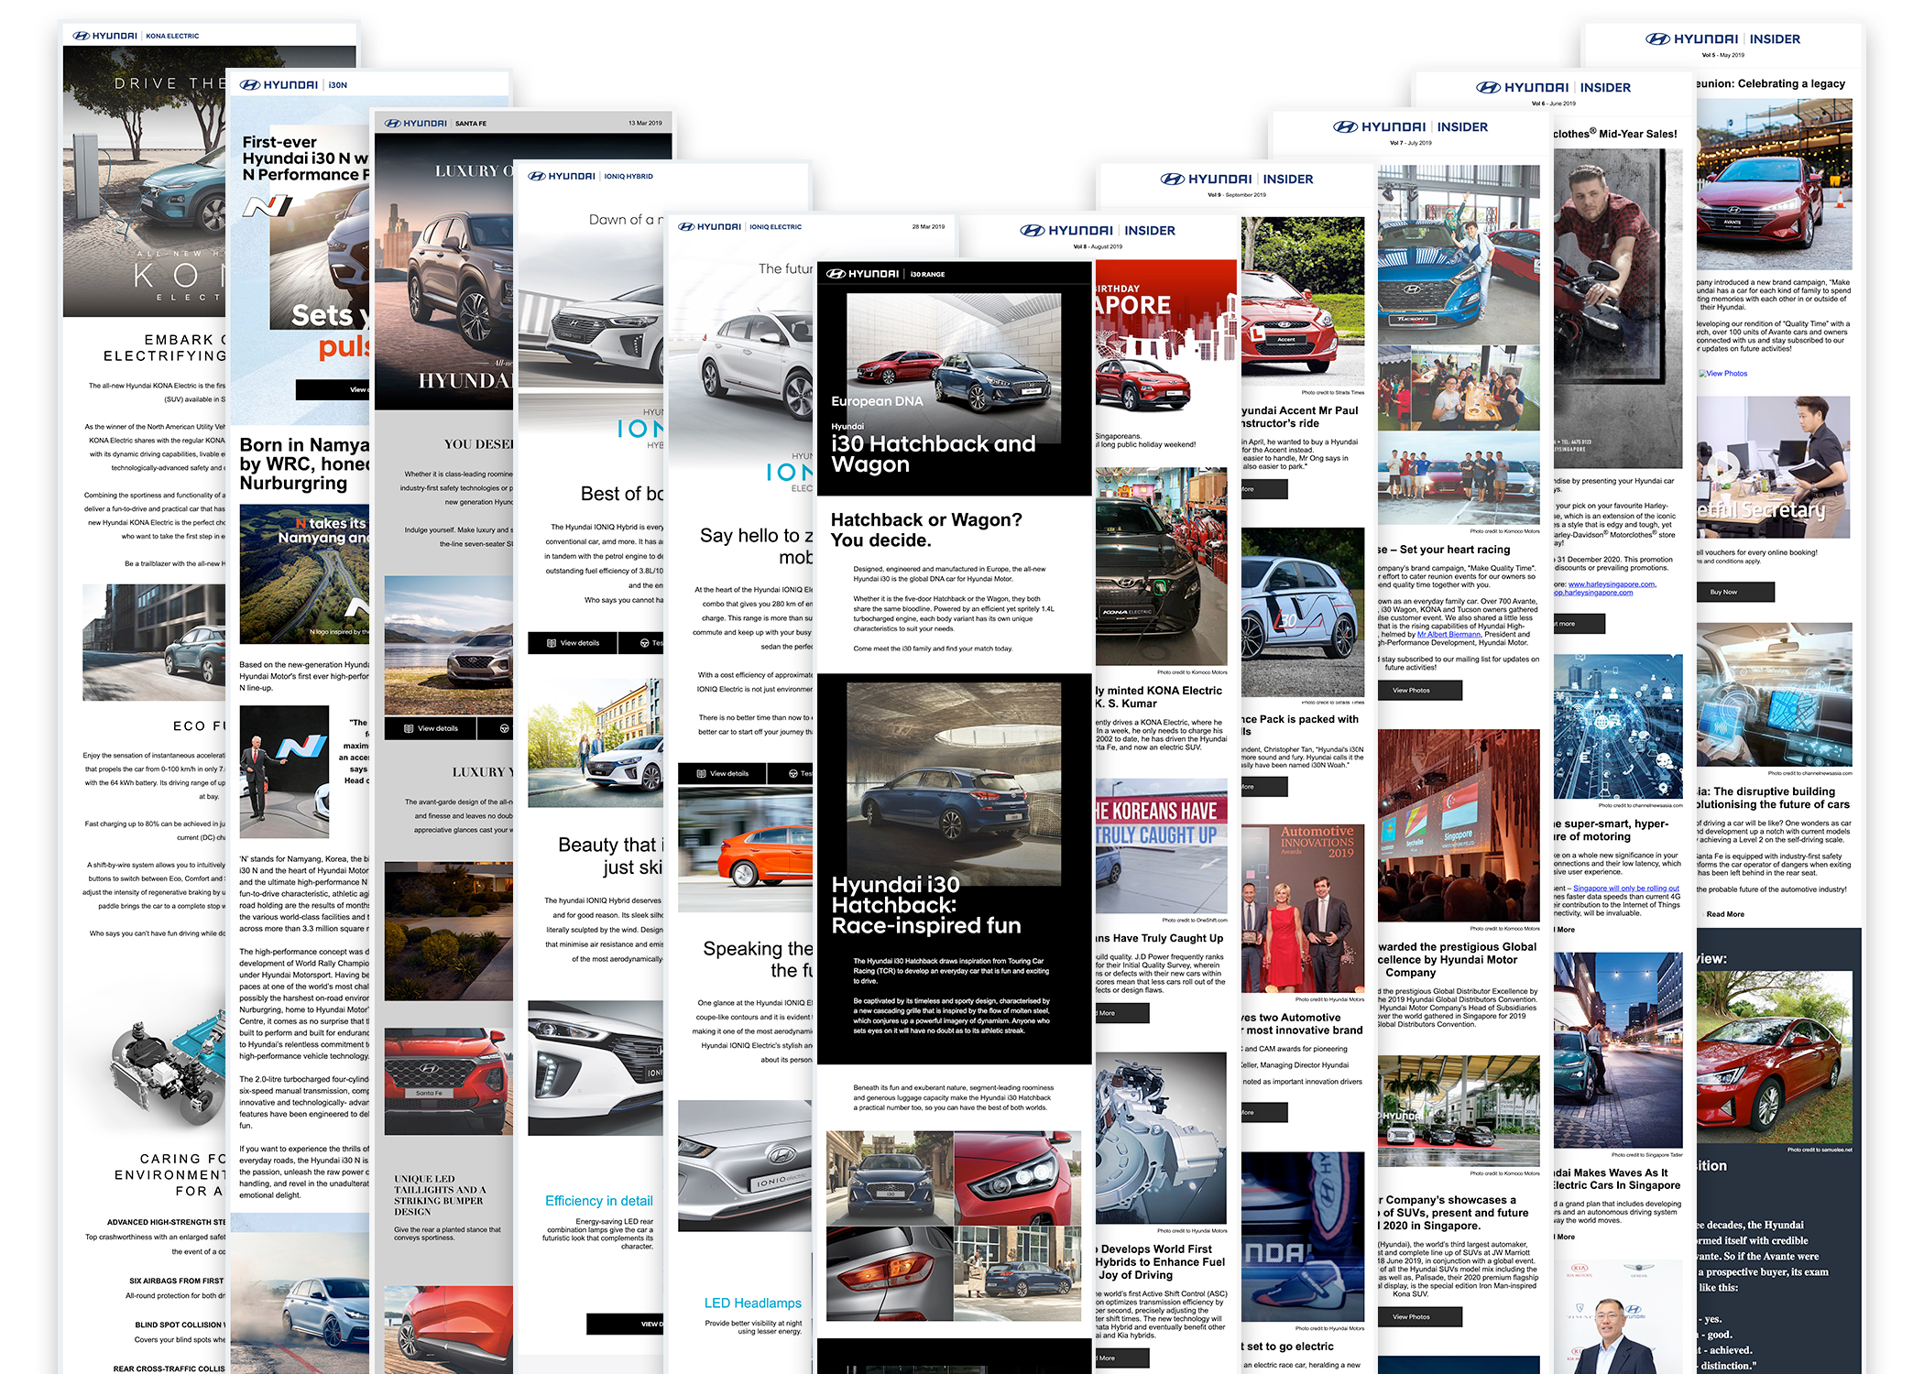Open the Mr Albert Biermann link
Image resolution: width=1924 pixels, height=1374 pixels.
[x=1448, y=634]
